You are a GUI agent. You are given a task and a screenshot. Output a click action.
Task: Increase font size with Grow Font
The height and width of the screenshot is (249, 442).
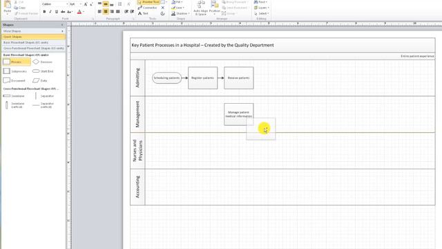tap(86, 4)
